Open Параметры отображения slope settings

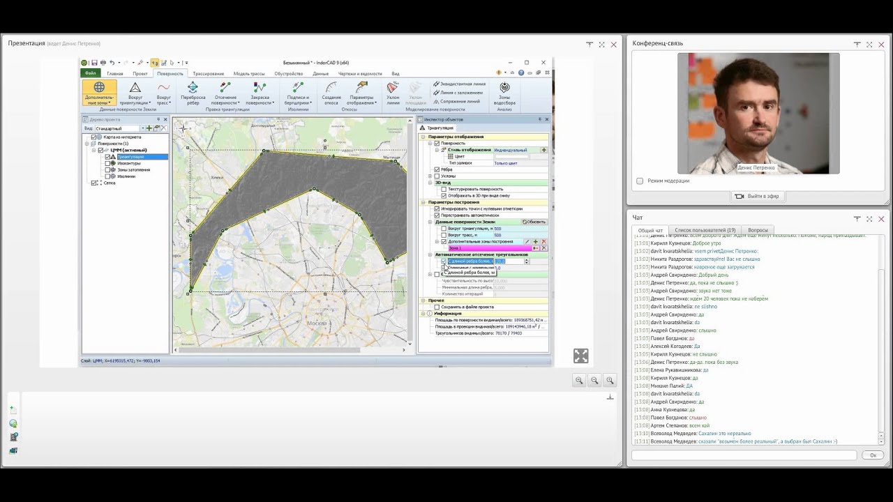pyautogui.click(x=361, y=93)
